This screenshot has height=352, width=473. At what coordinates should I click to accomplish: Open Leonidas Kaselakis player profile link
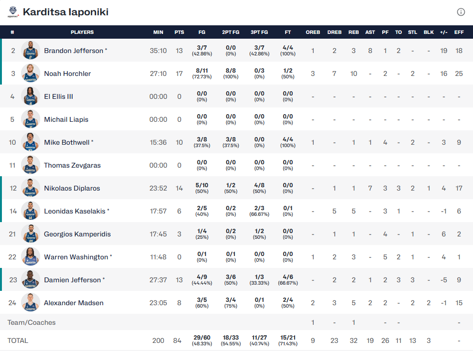tap(74, 211)
